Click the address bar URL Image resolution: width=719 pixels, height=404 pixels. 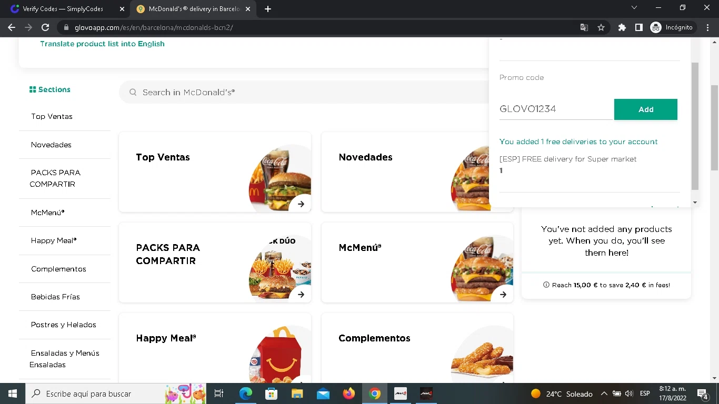pos(154,27)
